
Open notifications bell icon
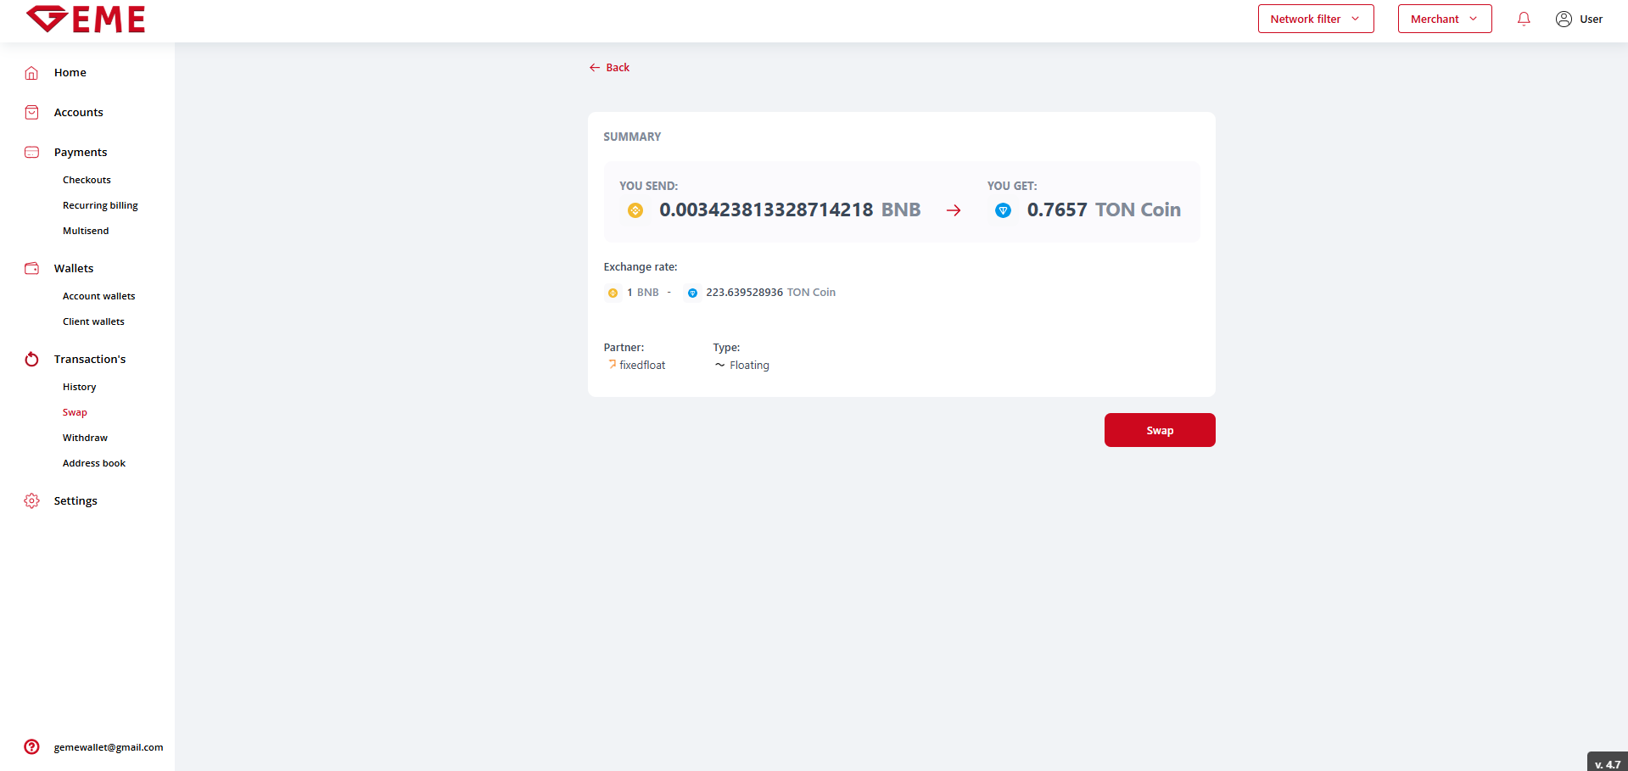[1524, 19]
